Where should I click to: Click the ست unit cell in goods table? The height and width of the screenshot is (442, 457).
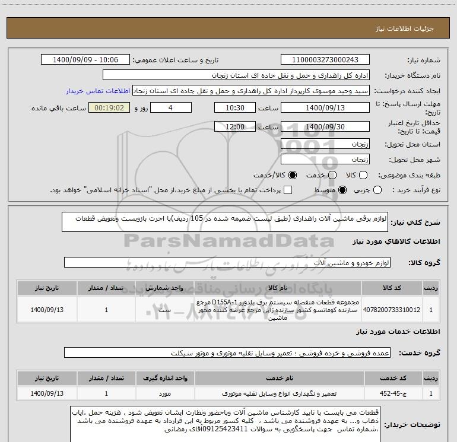point(164,310)
